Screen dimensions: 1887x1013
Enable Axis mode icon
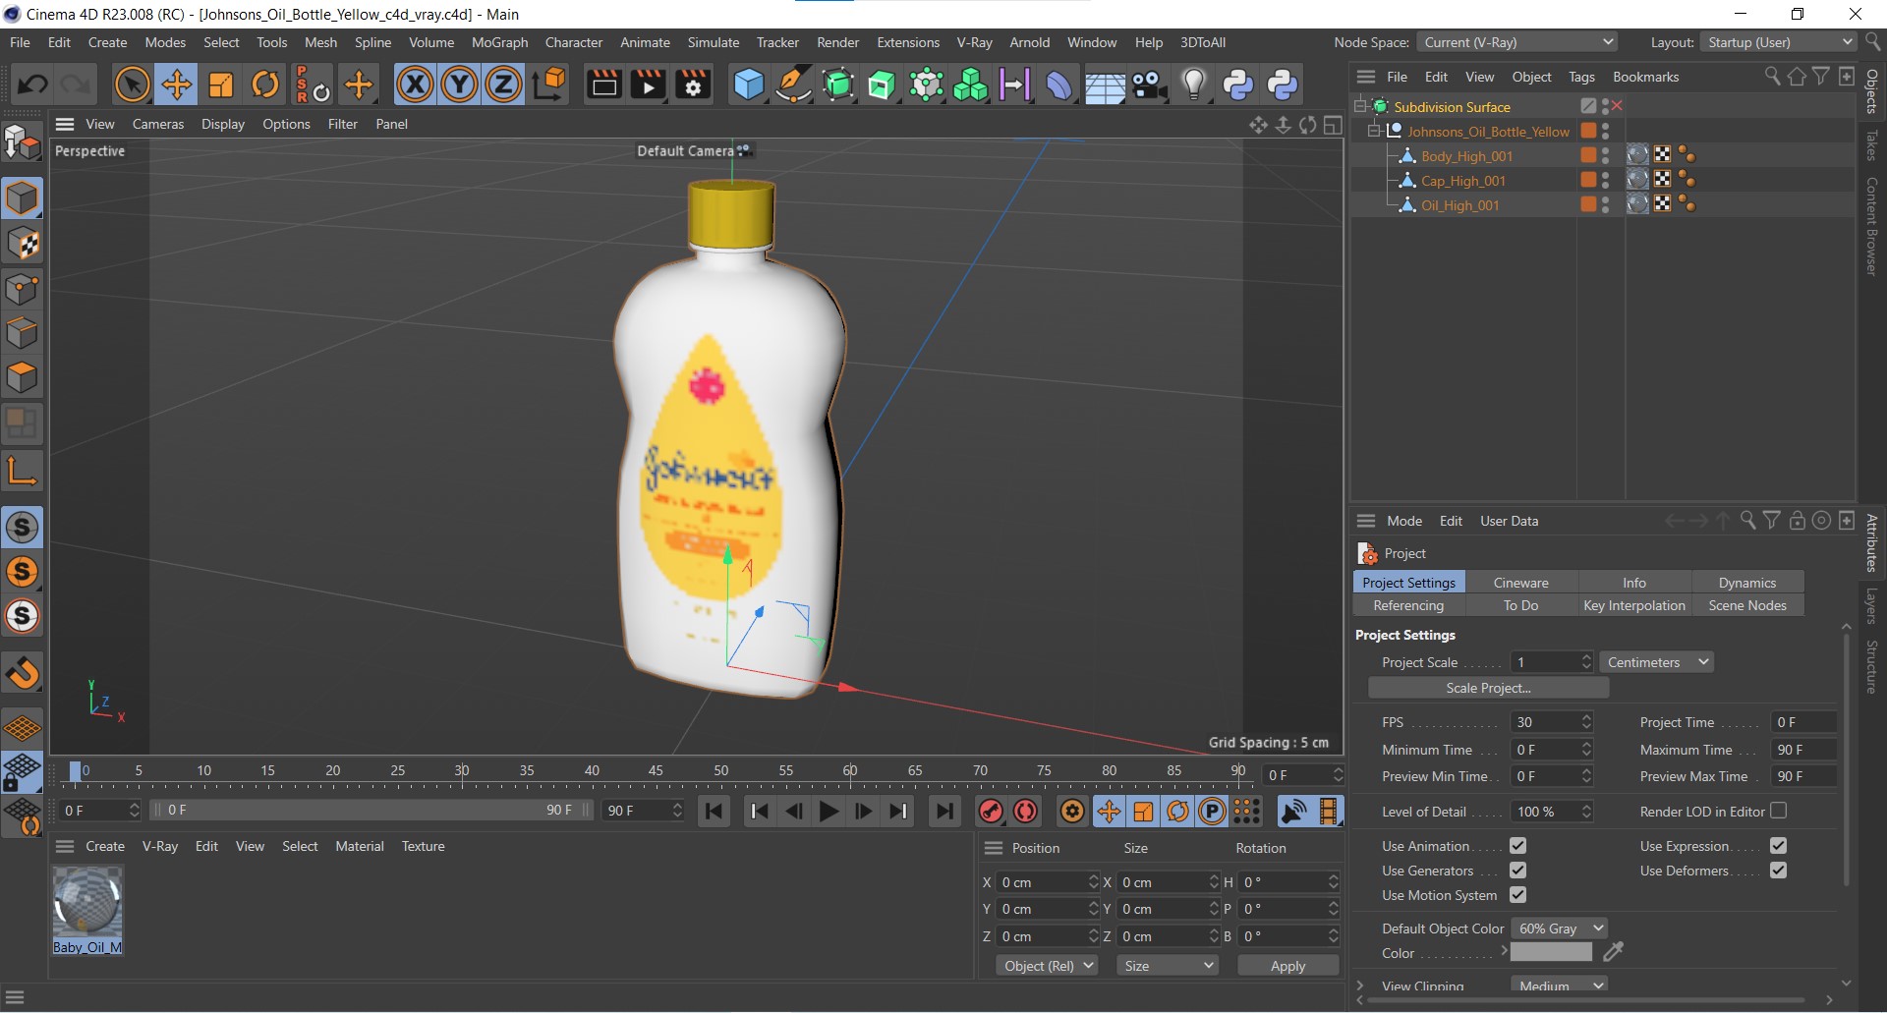(x=22, y=471)
